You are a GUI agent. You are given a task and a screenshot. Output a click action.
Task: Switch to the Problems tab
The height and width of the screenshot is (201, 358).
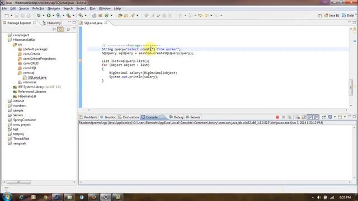point(88,117)
